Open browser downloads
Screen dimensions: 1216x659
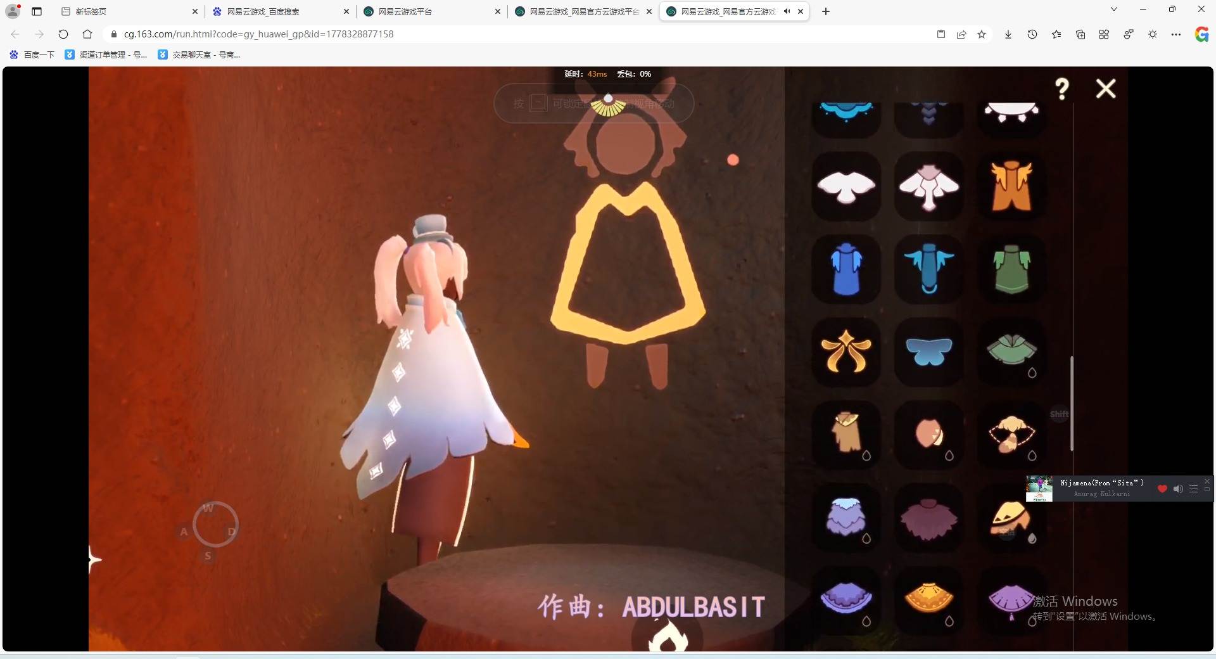click(x=1008, y=34)
